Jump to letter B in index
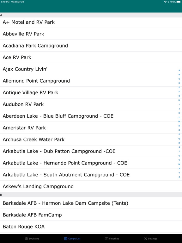Screen dimensions: 182x243 [179, 75]
